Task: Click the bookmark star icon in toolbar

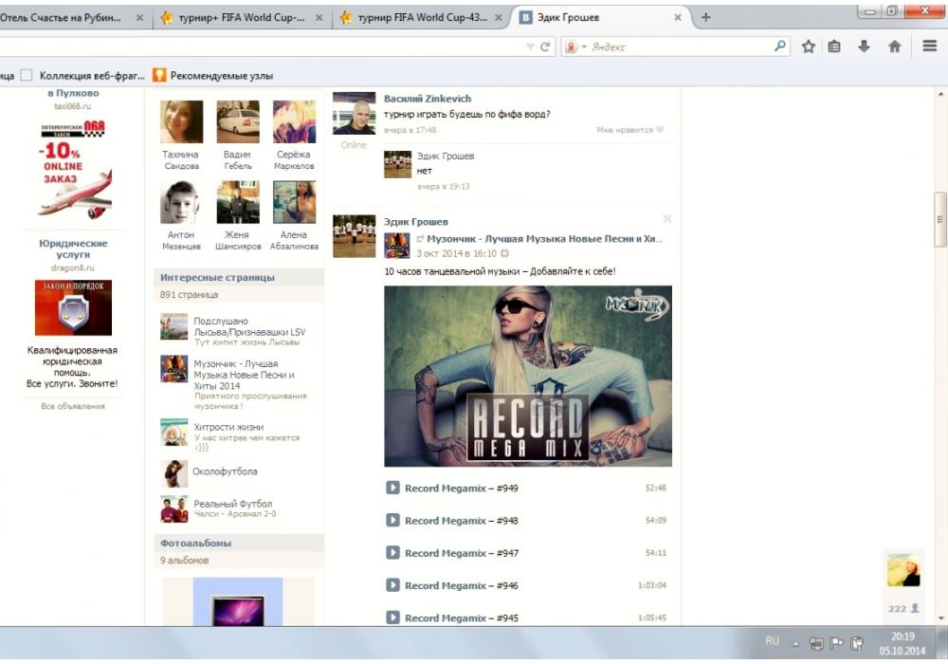Action: (808, 46)
